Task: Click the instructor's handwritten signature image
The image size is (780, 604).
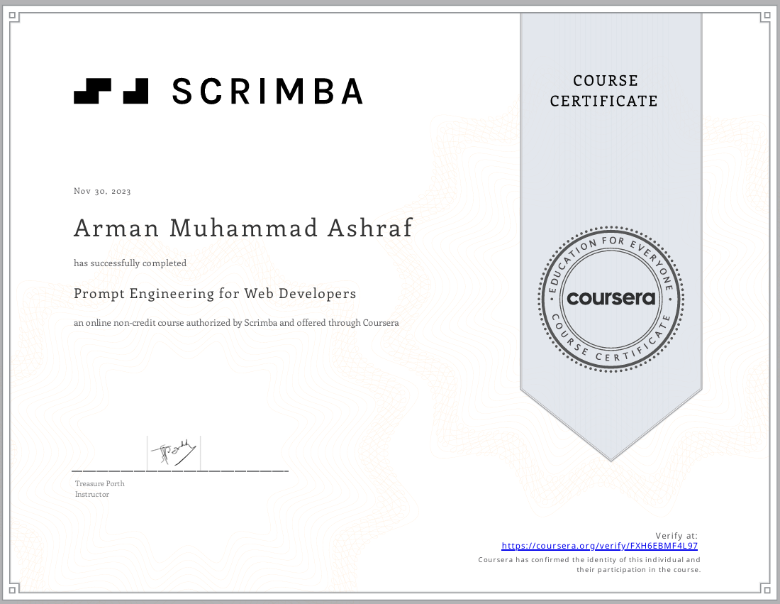Action: click(174, 451)
